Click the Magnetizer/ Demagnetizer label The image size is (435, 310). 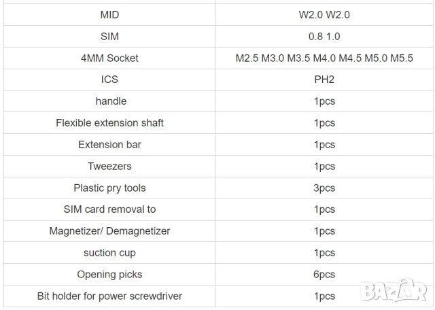pyautogui.click(x=109, y=231)
